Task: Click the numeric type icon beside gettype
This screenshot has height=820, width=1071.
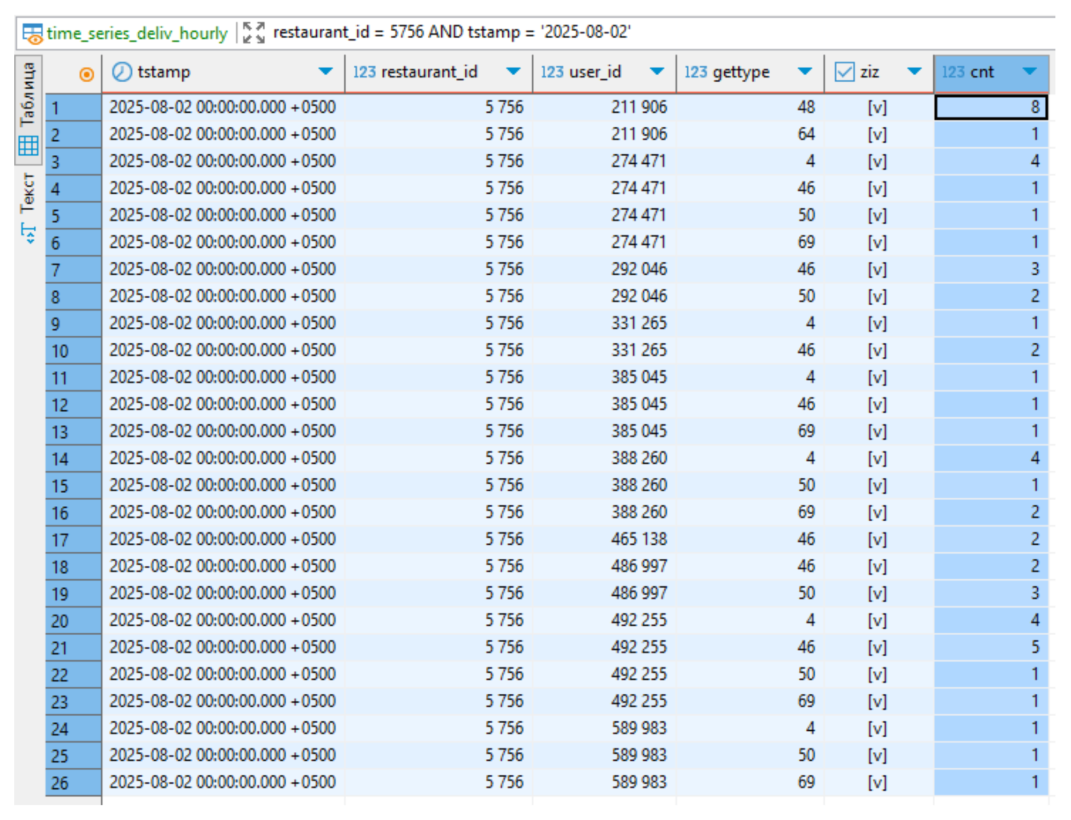Action: click(696, 72)
